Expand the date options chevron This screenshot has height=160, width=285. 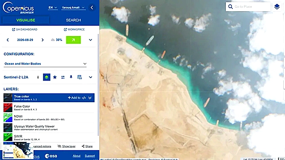90,40
